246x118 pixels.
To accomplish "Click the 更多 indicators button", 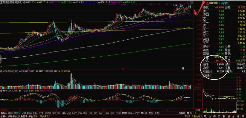I will coord(151,113).
